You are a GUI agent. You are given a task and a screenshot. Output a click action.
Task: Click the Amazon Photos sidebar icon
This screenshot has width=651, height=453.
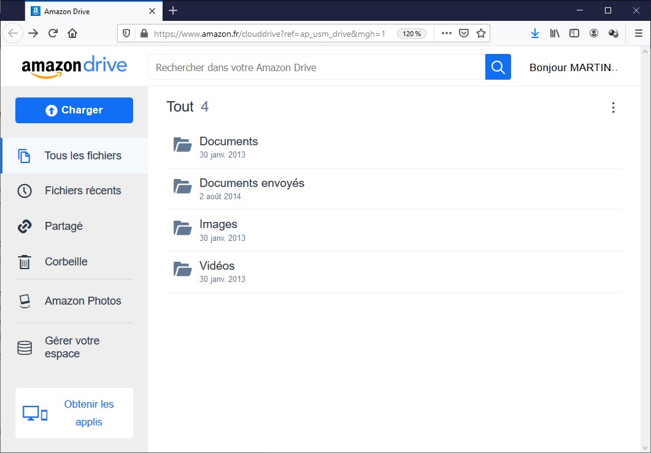25,301
